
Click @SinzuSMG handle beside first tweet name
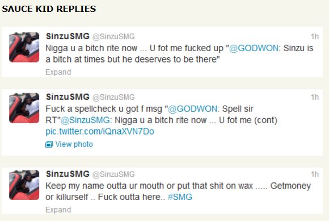click(113, 37)
